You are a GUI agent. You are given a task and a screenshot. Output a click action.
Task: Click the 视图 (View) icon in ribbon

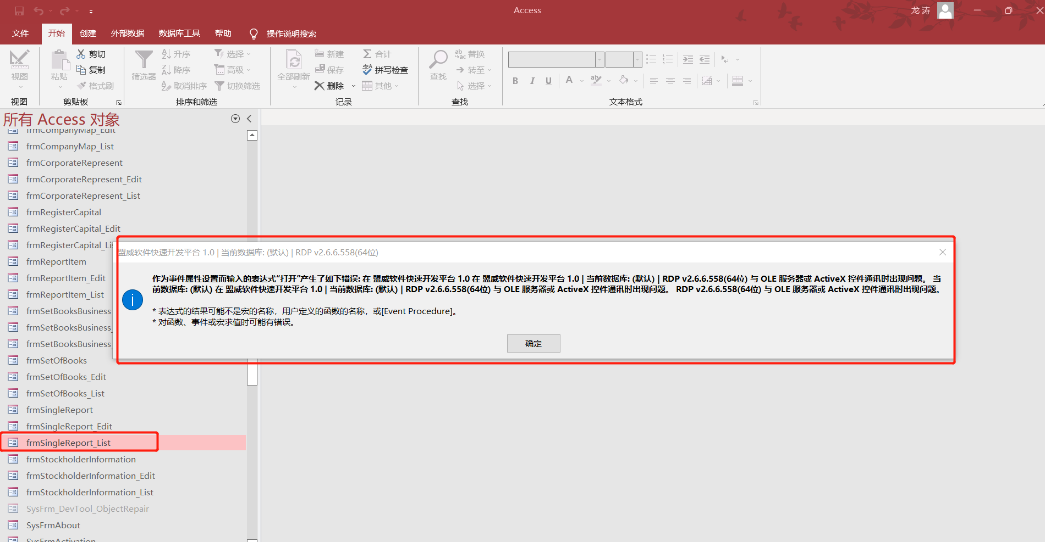click(x=19, y=60)
